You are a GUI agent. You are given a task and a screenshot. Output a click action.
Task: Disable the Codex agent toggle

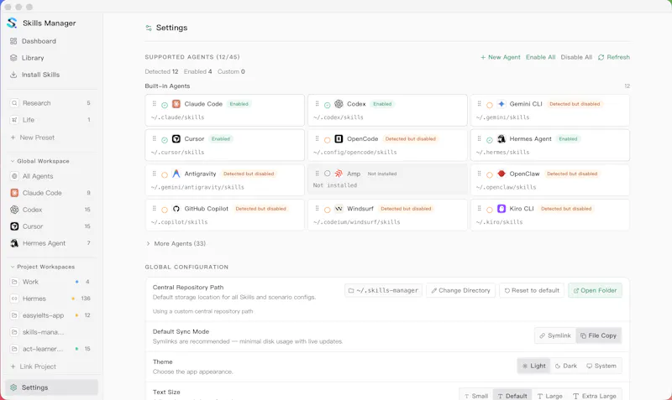(328, 105)
